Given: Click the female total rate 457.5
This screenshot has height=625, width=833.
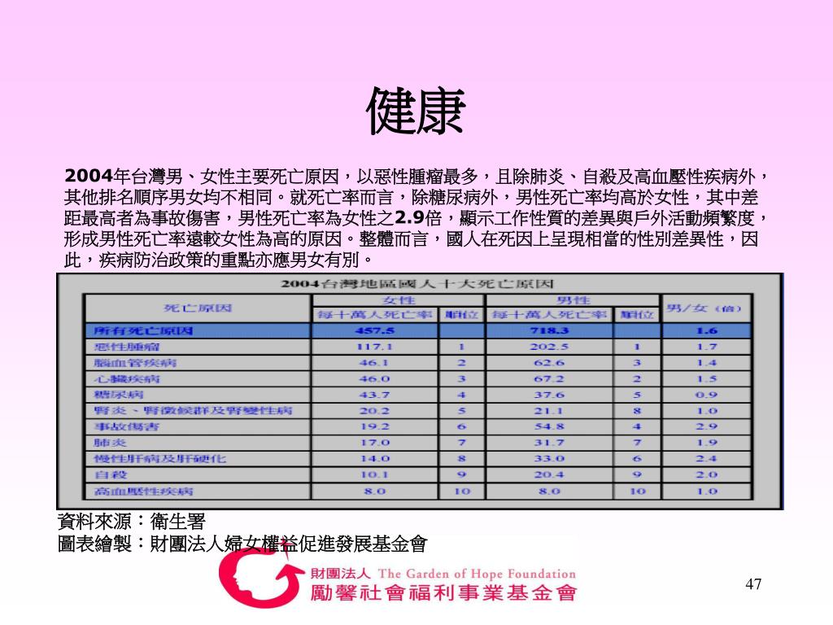Looking at the screenshot, I should coord(374,330).
